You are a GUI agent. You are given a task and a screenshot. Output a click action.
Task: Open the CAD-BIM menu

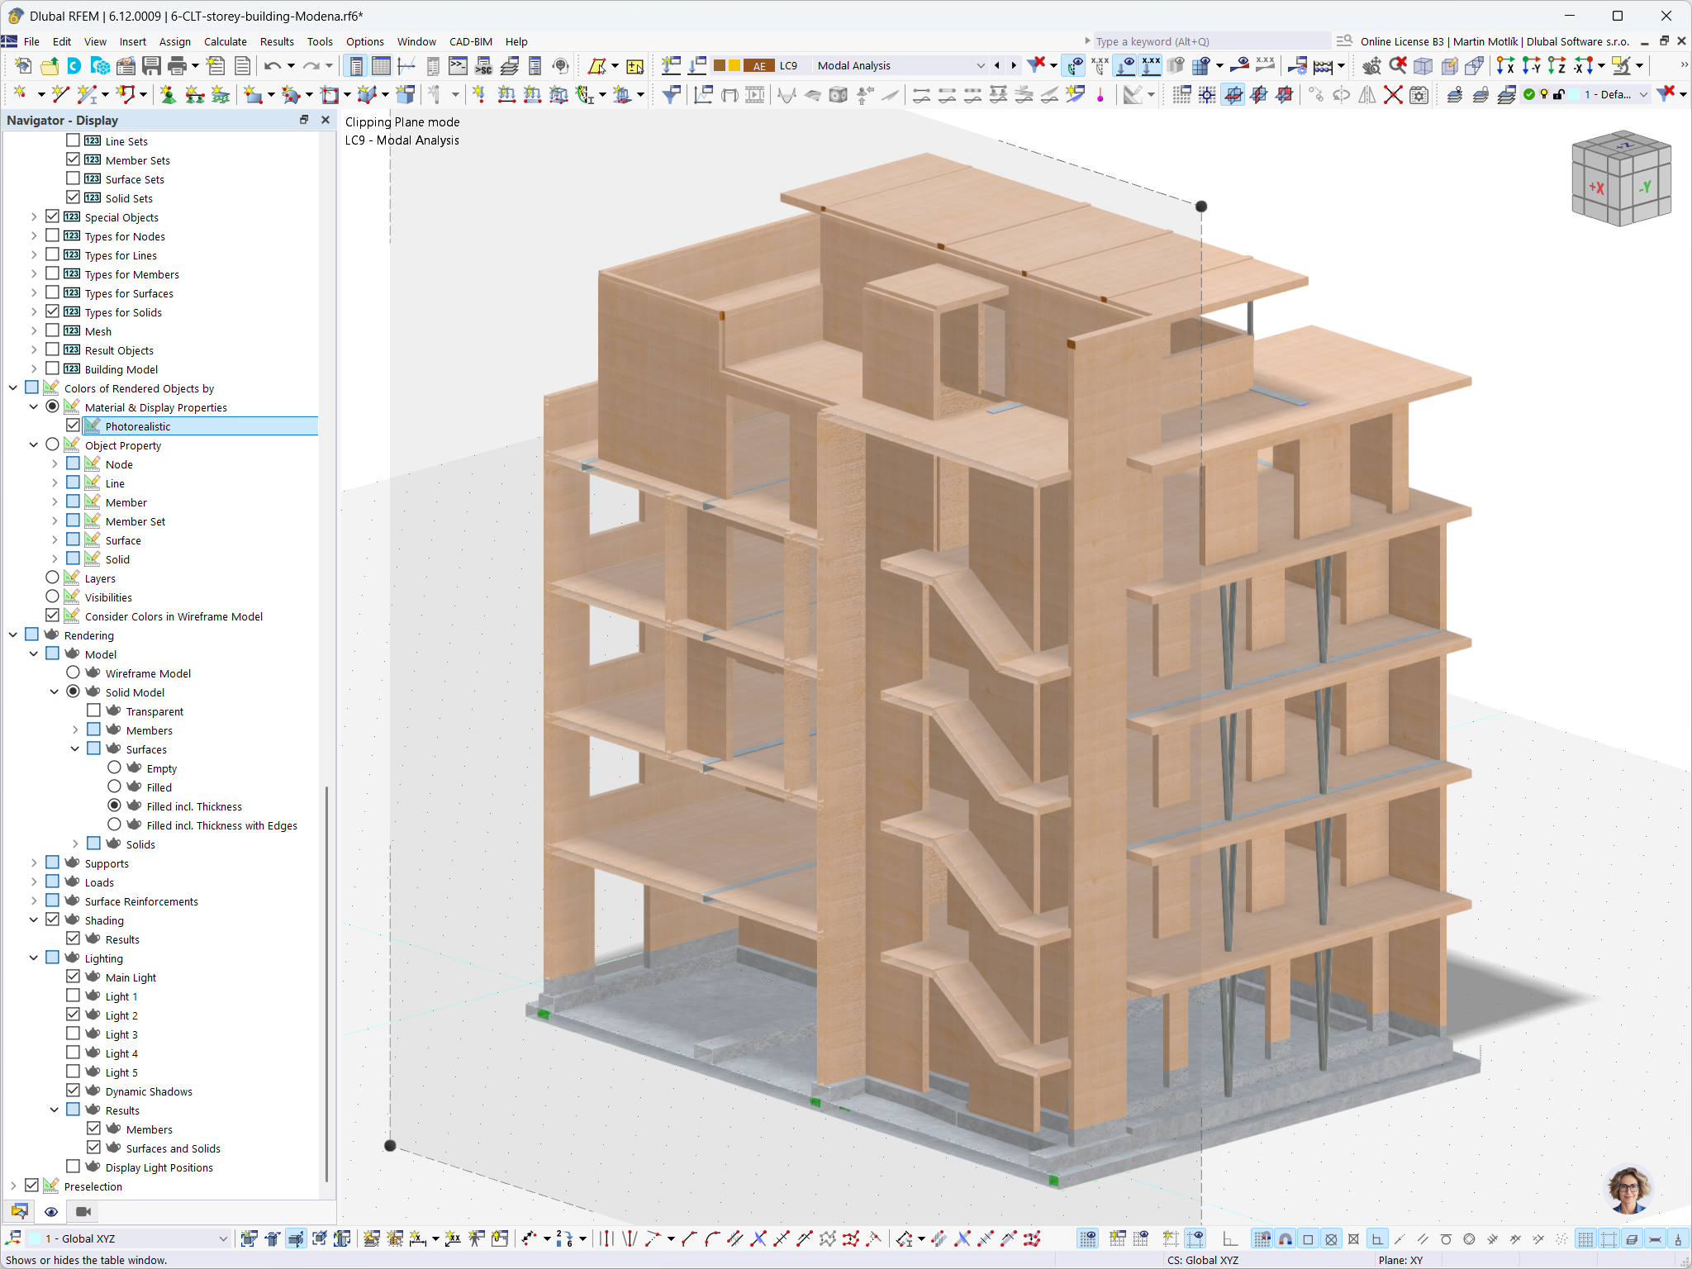click(470, 41)
